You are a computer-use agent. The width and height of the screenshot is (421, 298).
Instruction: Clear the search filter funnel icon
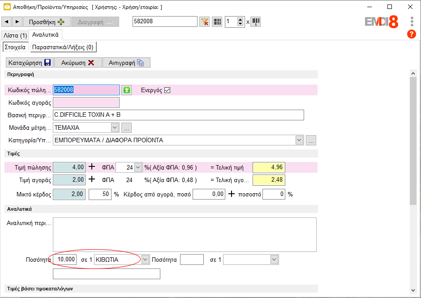pyautogui.click(x=204, y=22)
